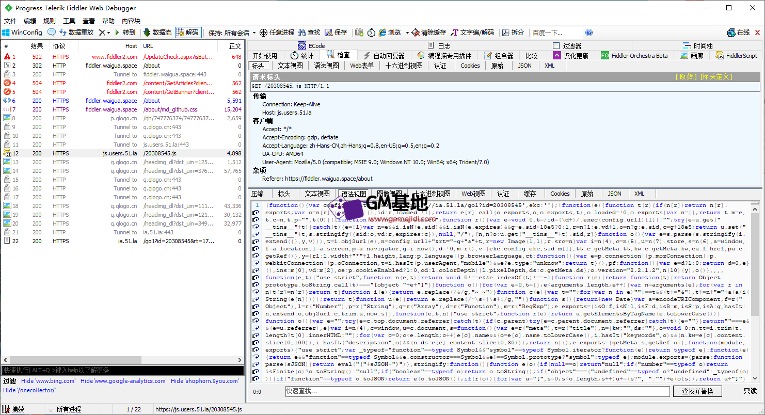Switch to the Composer (组合器) tab
This screenshot has width=765, height=415.
point(498,55)
